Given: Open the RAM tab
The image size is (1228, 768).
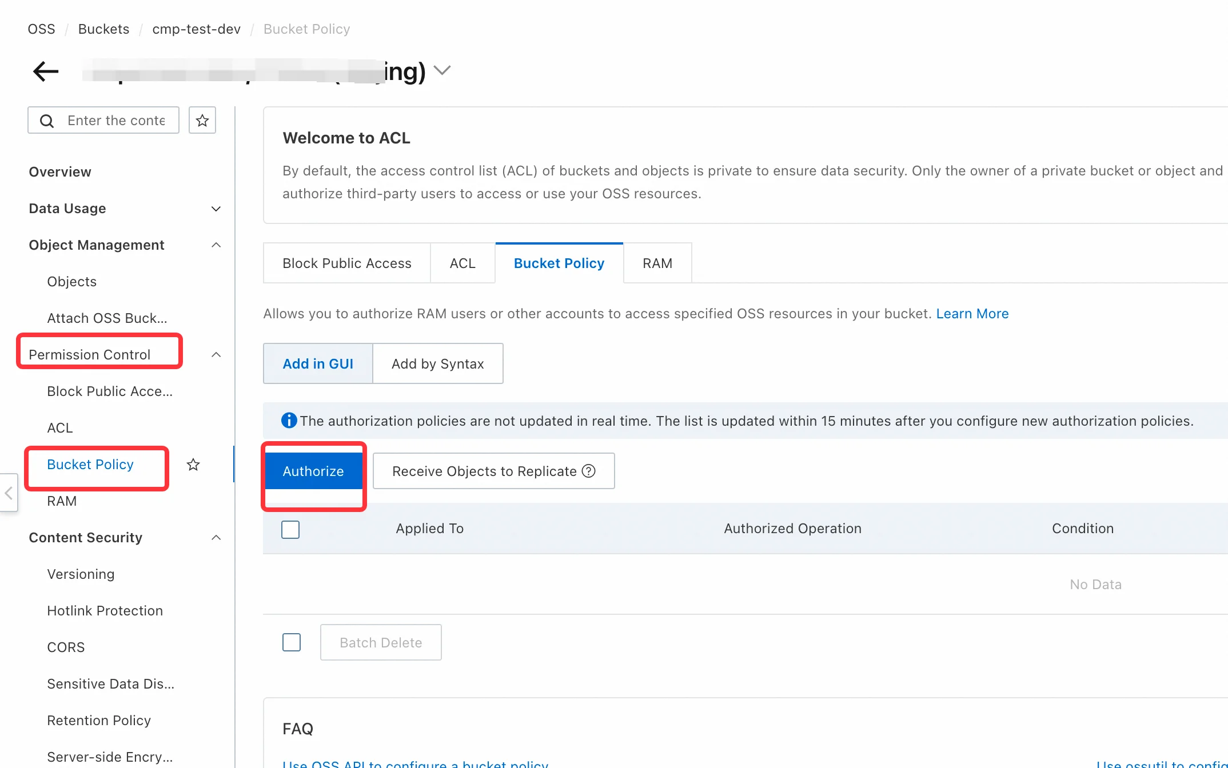Looking at the screenshot, I should 657,263.
